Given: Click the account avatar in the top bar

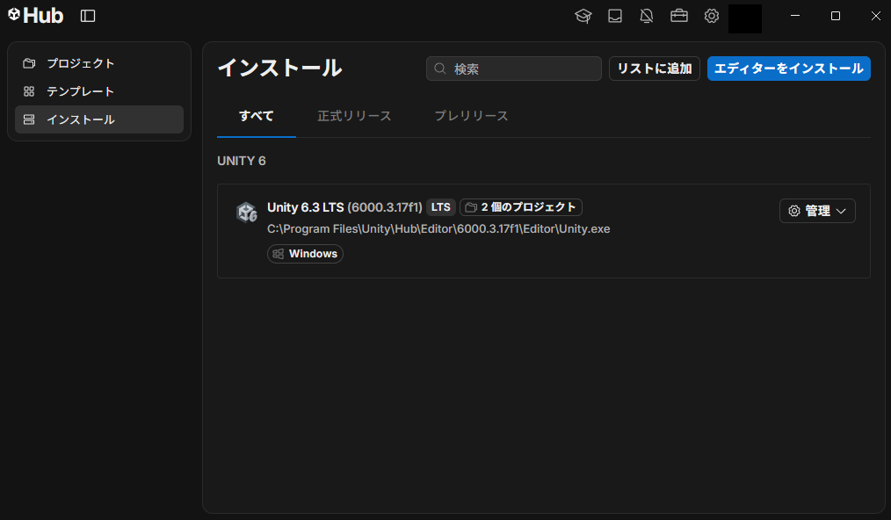Looking at the screenshot, I should [745, 18].
